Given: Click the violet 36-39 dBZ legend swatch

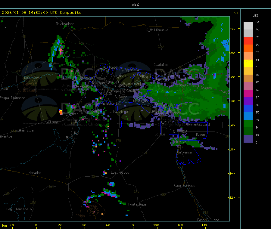Looking at the screenshot, I should [248, 101].
